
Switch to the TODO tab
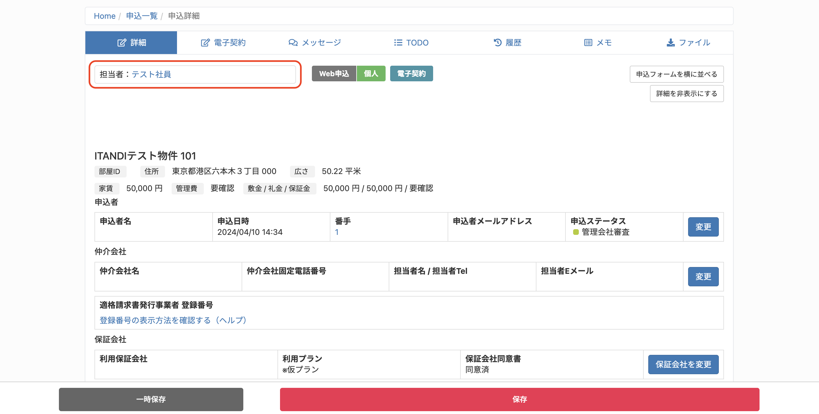tap(411, 43)
